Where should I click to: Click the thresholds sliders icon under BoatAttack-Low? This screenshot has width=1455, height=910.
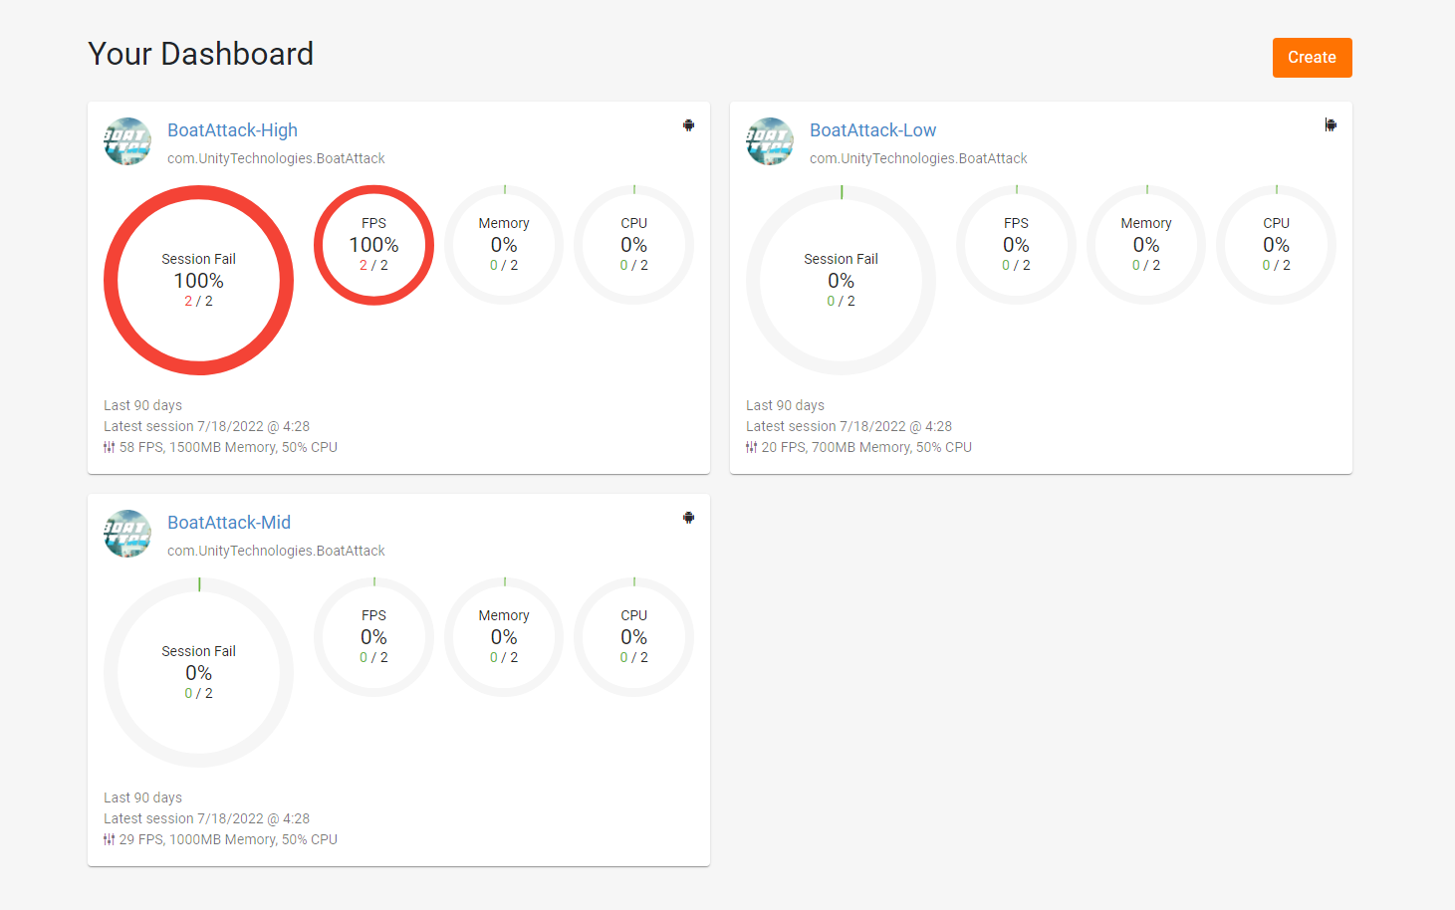[751, 447]
